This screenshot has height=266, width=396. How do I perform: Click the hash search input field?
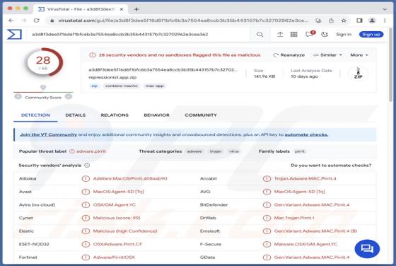139,35
